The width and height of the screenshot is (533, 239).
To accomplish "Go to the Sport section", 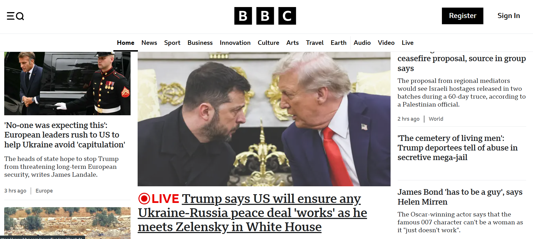I will click(172, 43).
